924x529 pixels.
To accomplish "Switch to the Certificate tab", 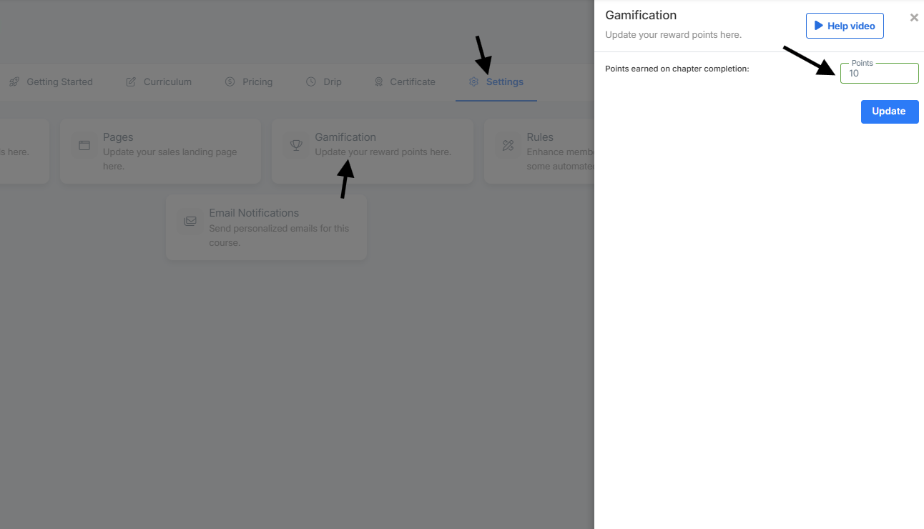I will (x=405, y=81).
